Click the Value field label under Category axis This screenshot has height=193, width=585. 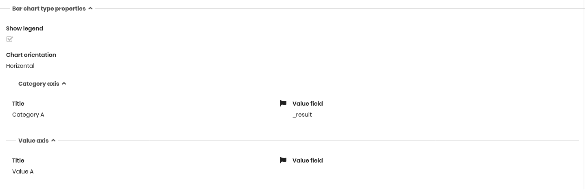pos(308,104)
